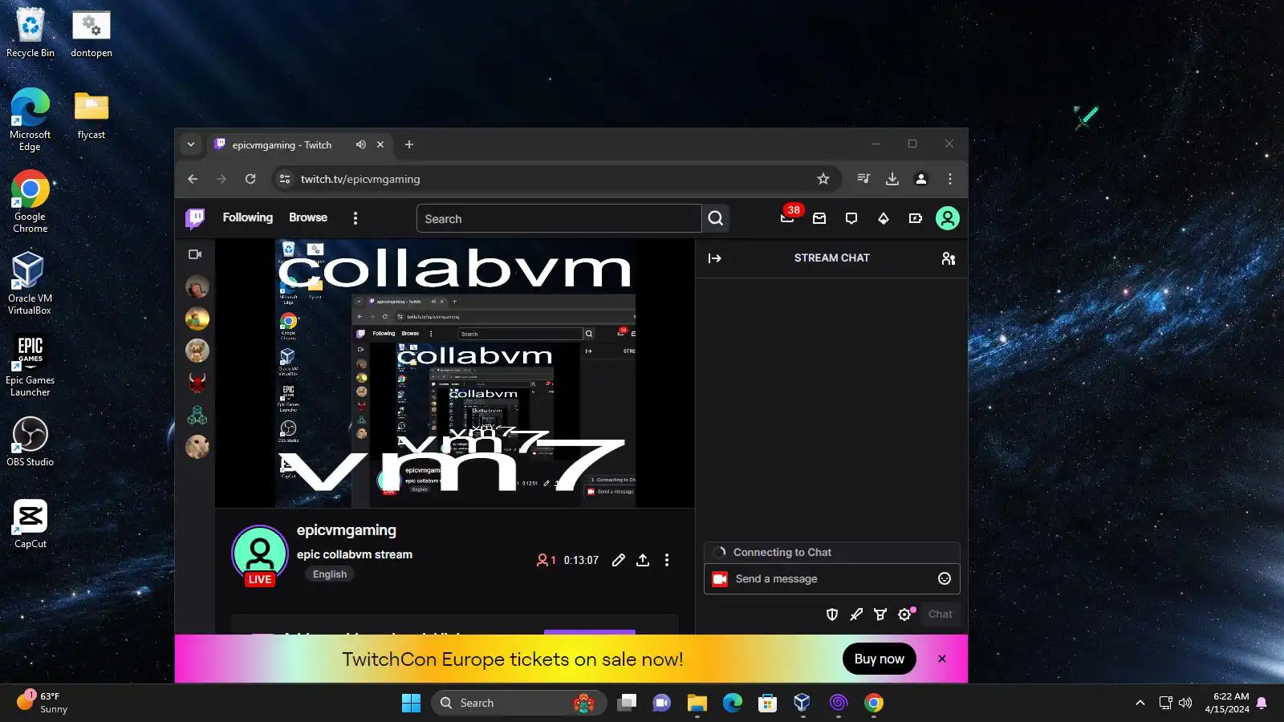
Task: Collapse the stream chat panel
Action: pyautogui.click(x=715, y=258)
